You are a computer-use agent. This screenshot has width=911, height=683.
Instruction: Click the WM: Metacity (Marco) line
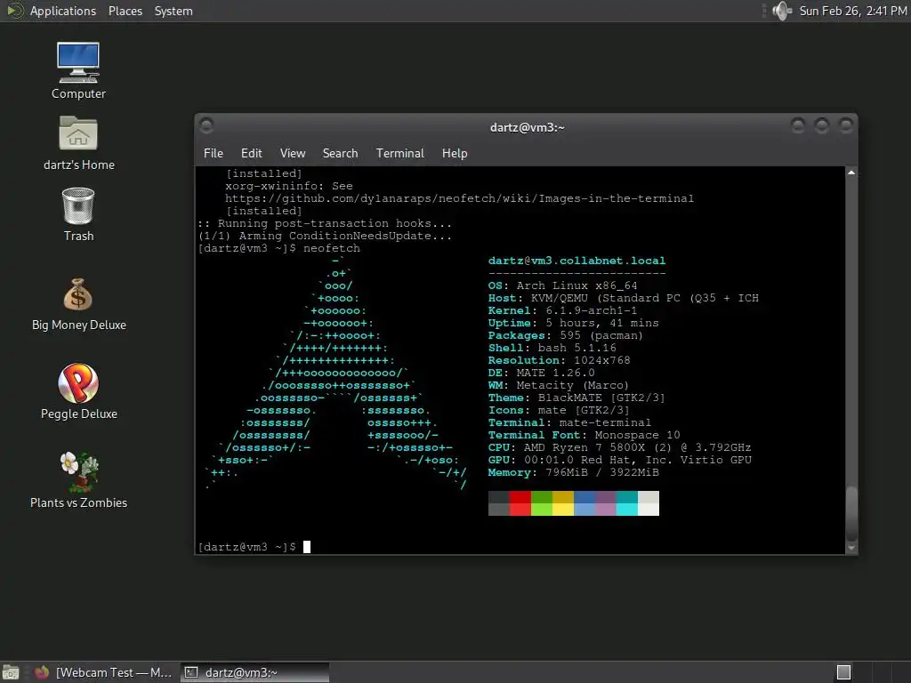point(559,386)
